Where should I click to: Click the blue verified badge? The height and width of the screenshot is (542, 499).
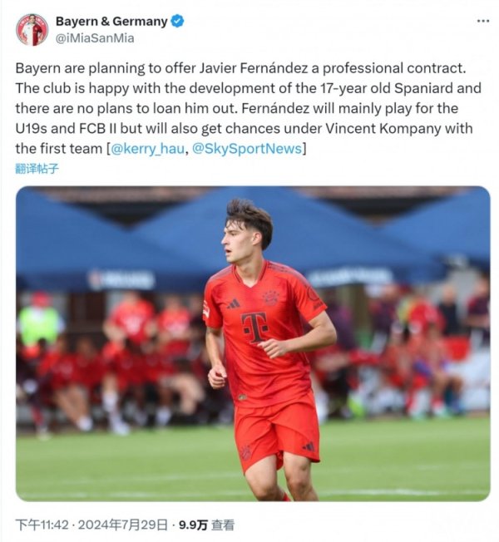(178, 22)
